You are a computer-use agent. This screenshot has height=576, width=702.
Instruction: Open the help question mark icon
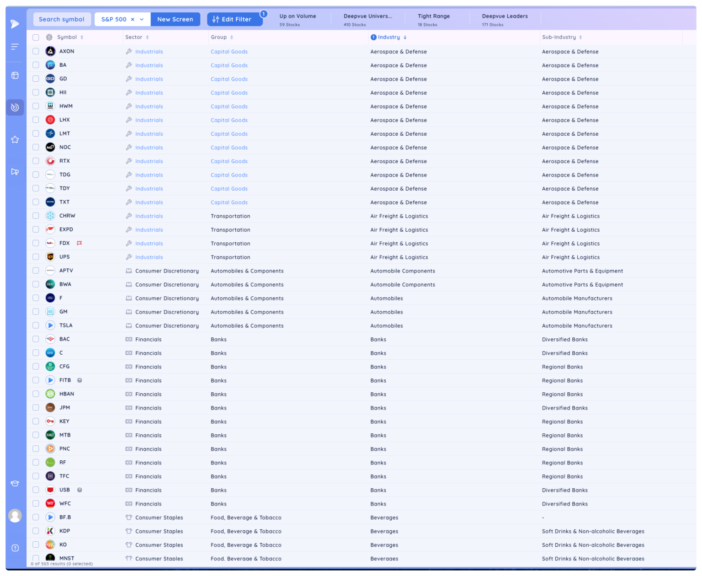tap(15, 548)
